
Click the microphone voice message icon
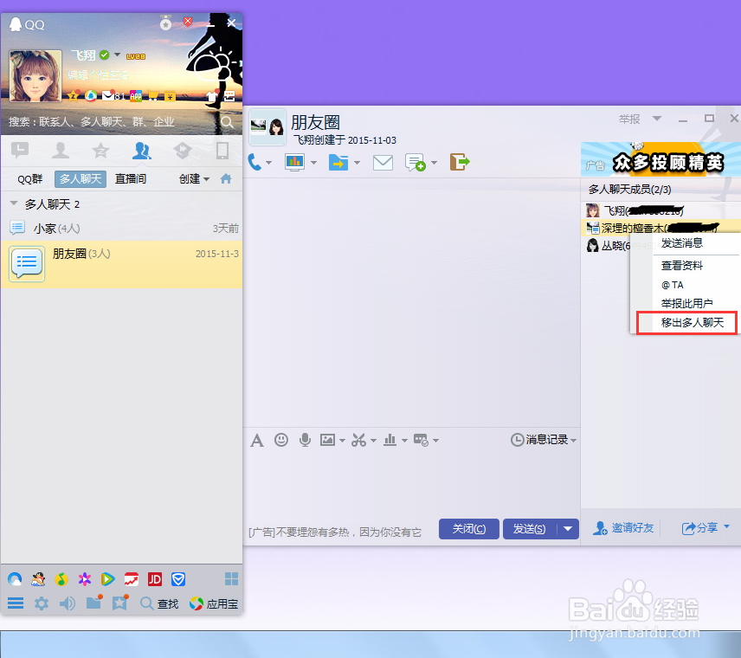(305, 440)
